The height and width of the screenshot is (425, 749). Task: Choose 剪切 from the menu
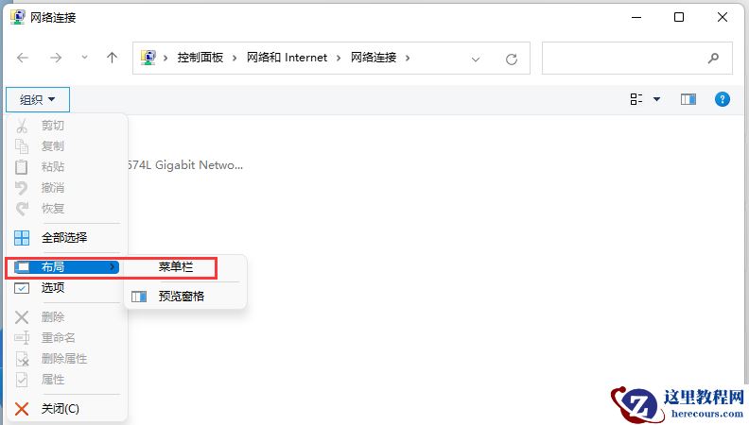tap(67, 126)
